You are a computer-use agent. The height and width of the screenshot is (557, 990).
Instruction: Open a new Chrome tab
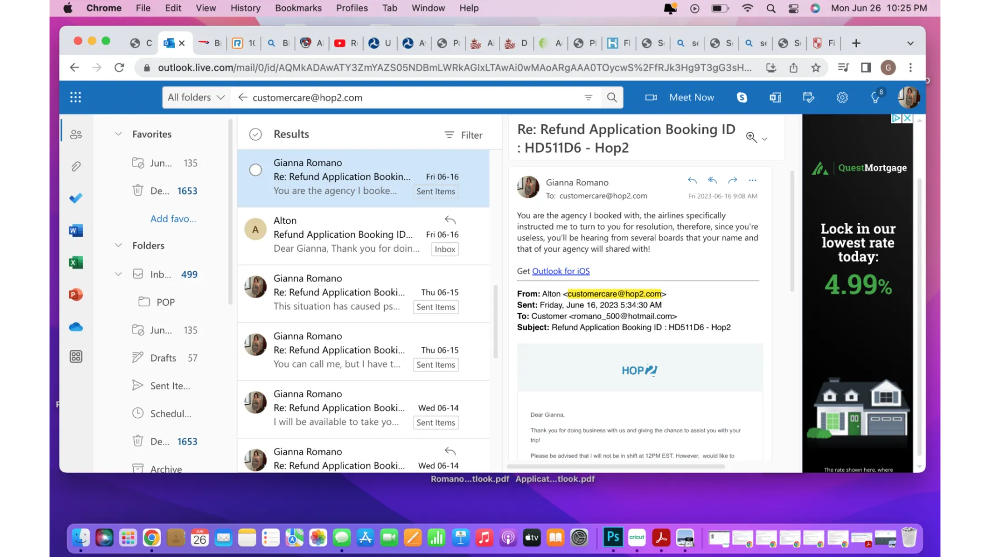click(856, 43)
